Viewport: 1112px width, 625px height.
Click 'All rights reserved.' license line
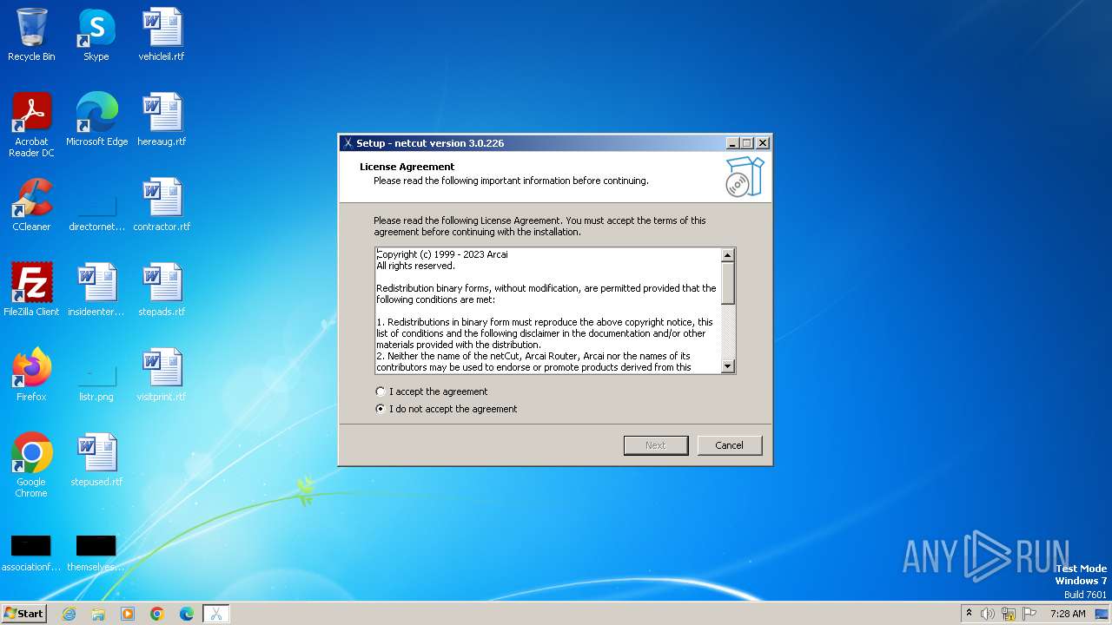click(x=415, y=266)
